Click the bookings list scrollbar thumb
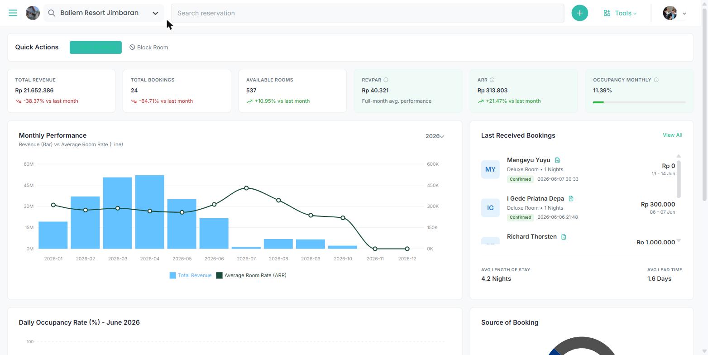 click(x=678, y=179)
